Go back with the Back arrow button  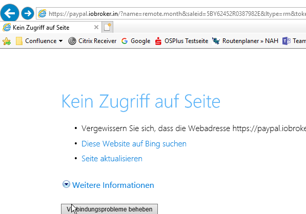[10, 13]
